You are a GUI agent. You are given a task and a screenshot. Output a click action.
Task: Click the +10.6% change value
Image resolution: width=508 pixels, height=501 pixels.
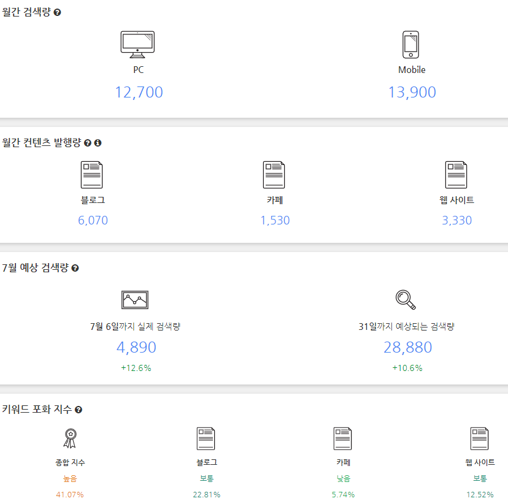pos(407,368)
